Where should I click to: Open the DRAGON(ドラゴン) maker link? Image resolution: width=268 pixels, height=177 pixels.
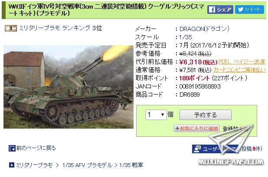point(204,29)
